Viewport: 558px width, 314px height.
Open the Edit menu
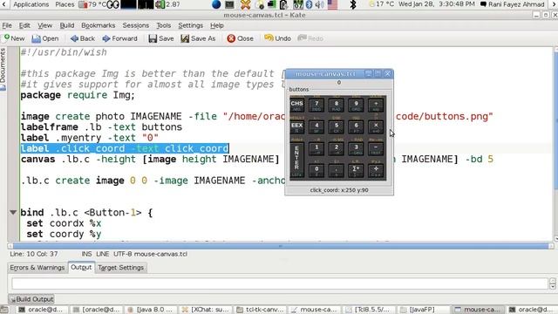[24, 25]
